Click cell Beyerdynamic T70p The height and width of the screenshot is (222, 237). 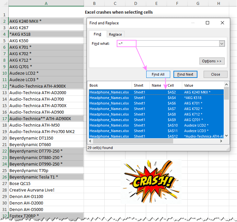[46, 170]
